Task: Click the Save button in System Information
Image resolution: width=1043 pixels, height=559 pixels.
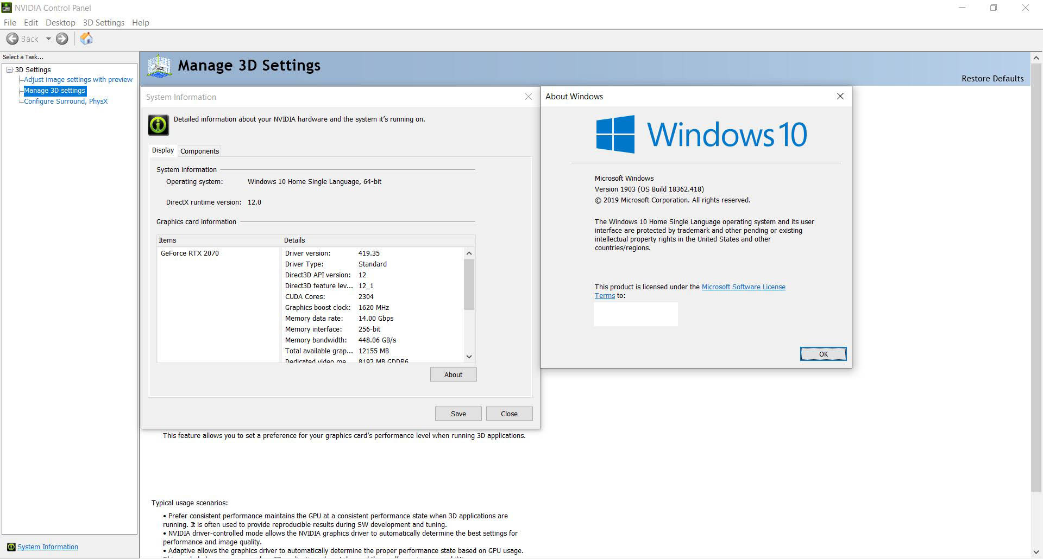Action: (x=458, y=414)
